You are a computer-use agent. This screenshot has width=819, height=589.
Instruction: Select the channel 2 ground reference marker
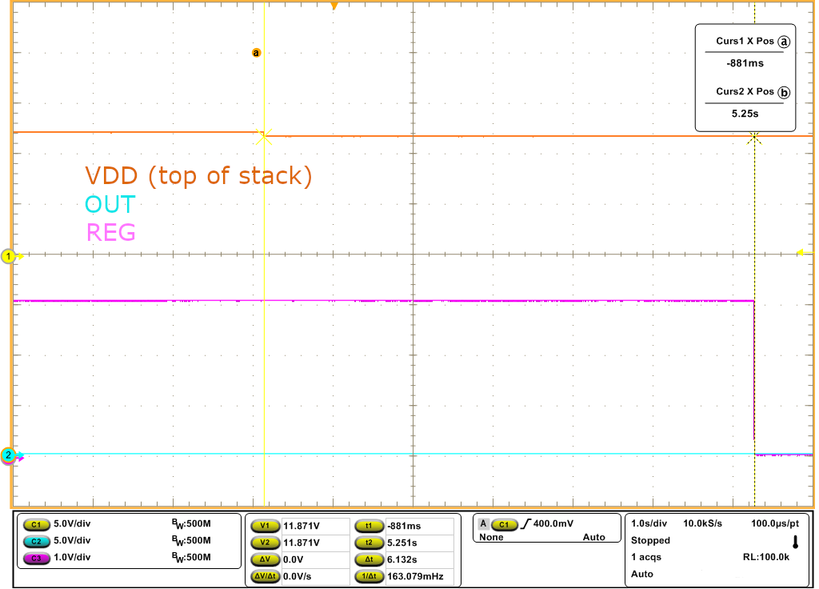(x=10, y=455)
